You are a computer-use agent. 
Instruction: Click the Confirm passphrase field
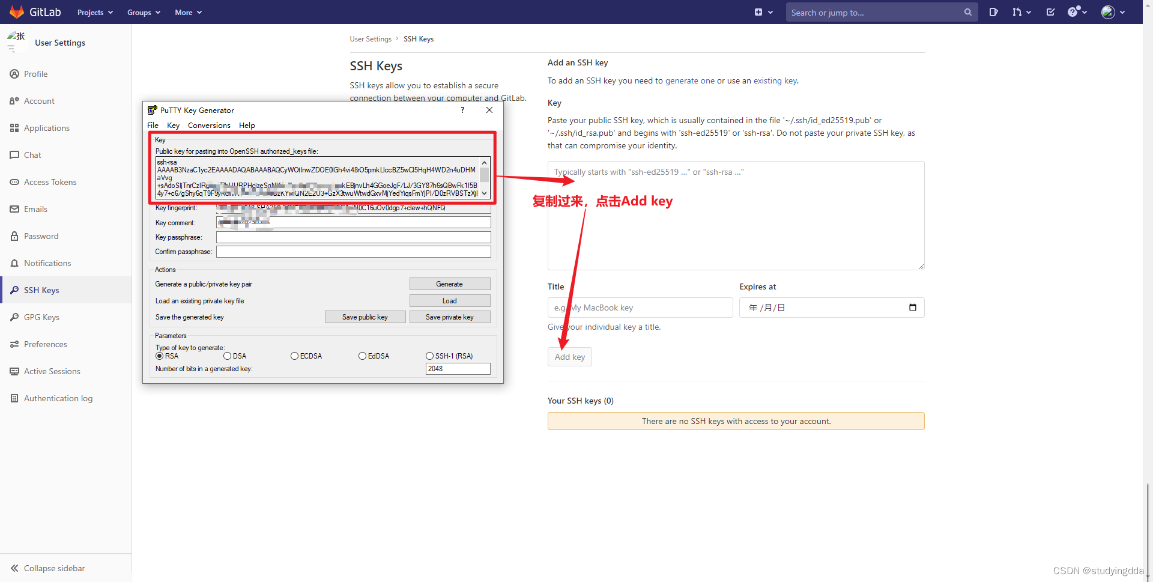click(x=354, y=252)
